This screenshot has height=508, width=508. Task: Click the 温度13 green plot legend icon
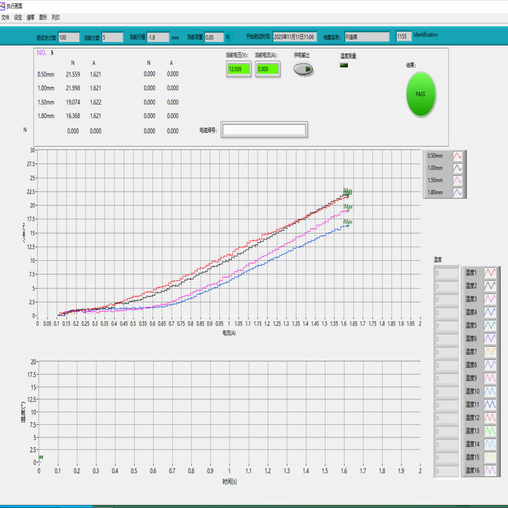[490, 431]
